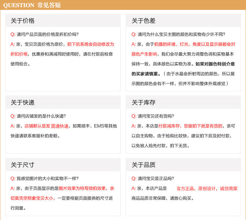Click red text '切莫凭空想象宝贝大小，'

pos(33,198)
